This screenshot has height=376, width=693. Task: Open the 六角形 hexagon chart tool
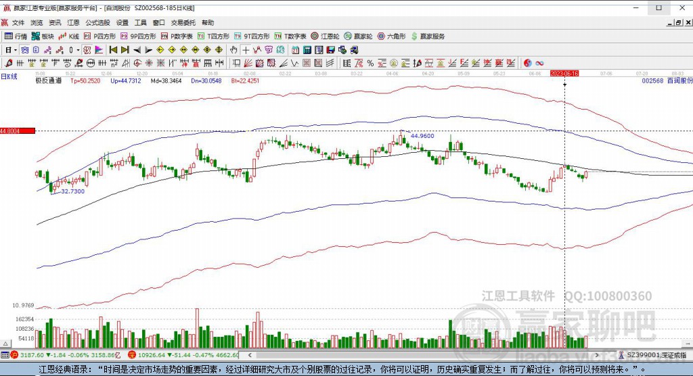click(390, 37)
